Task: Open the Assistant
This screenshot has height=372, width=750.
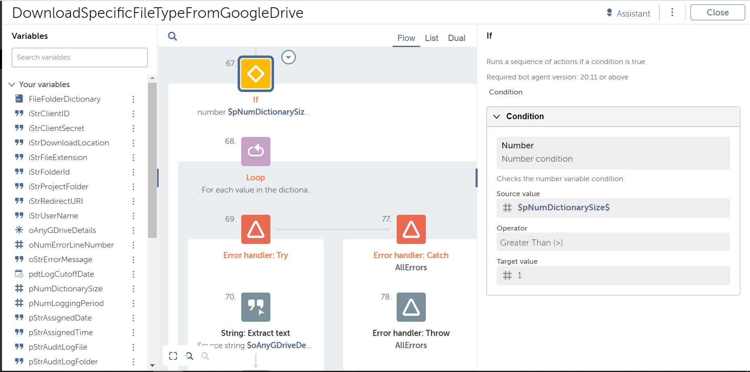Action: [x=628, y=13]
